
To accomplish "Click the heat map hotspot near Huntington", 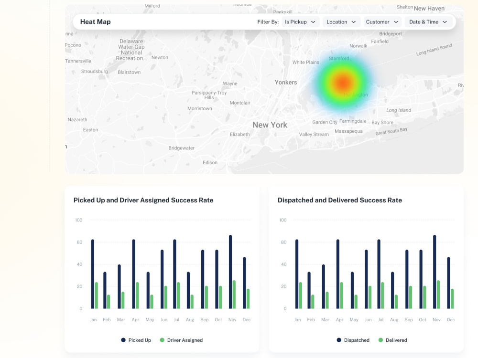I will (x=343, y=83).
